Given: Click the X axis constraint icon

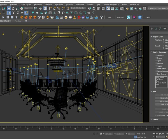Looking at the screenshot, I should pyautogui.click(x=9, y=13).
